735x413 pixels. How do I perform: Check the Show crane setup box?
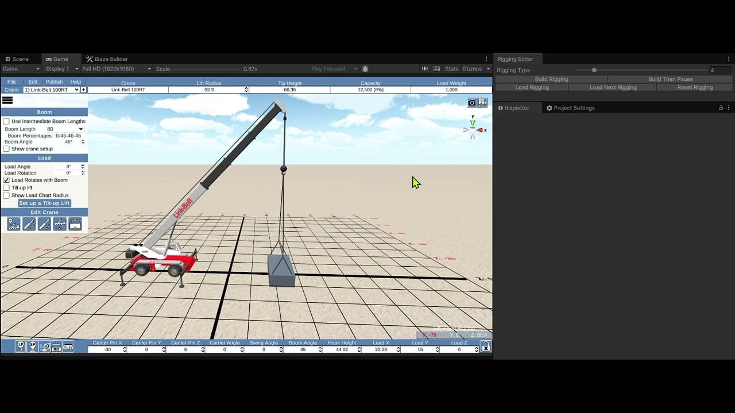6,149
